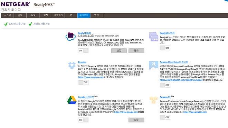Follow the https://drive.google.com link
The image size is (228, 128).
click(126, 112)
